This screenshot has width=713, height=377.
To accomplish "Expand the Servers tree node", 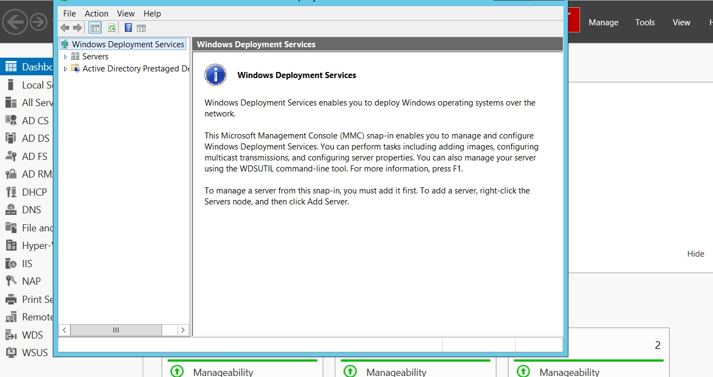I will (65, 57).
